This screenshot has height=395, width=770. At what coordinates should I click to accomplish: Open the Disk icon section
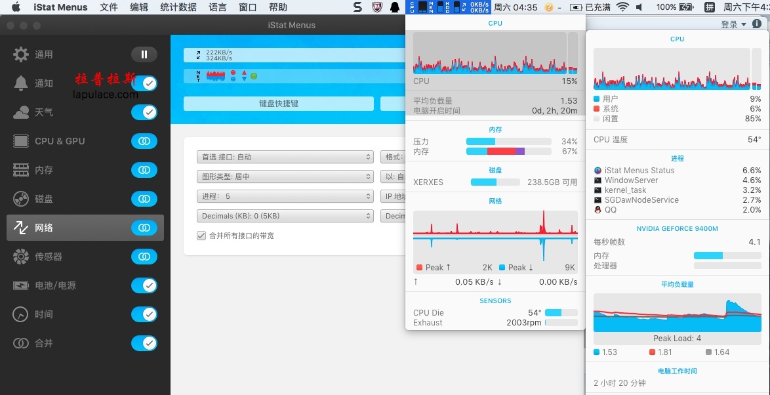(20, 199)
